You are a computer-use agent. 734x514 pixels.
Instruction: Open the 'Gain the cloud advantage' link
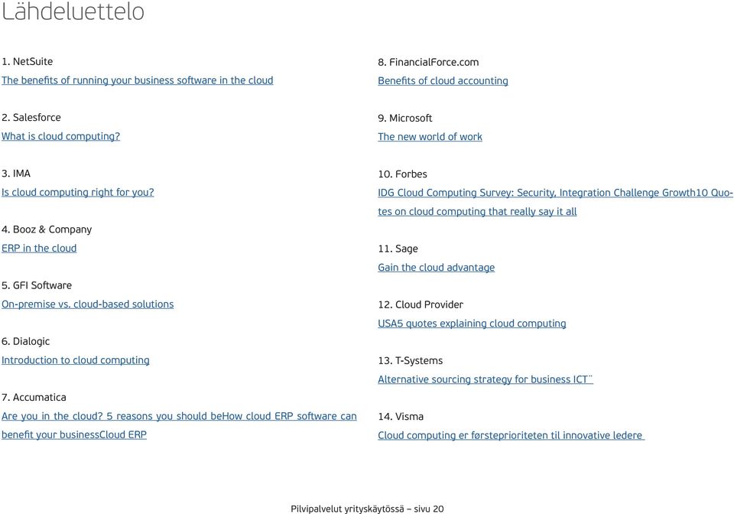click(437, 267)
